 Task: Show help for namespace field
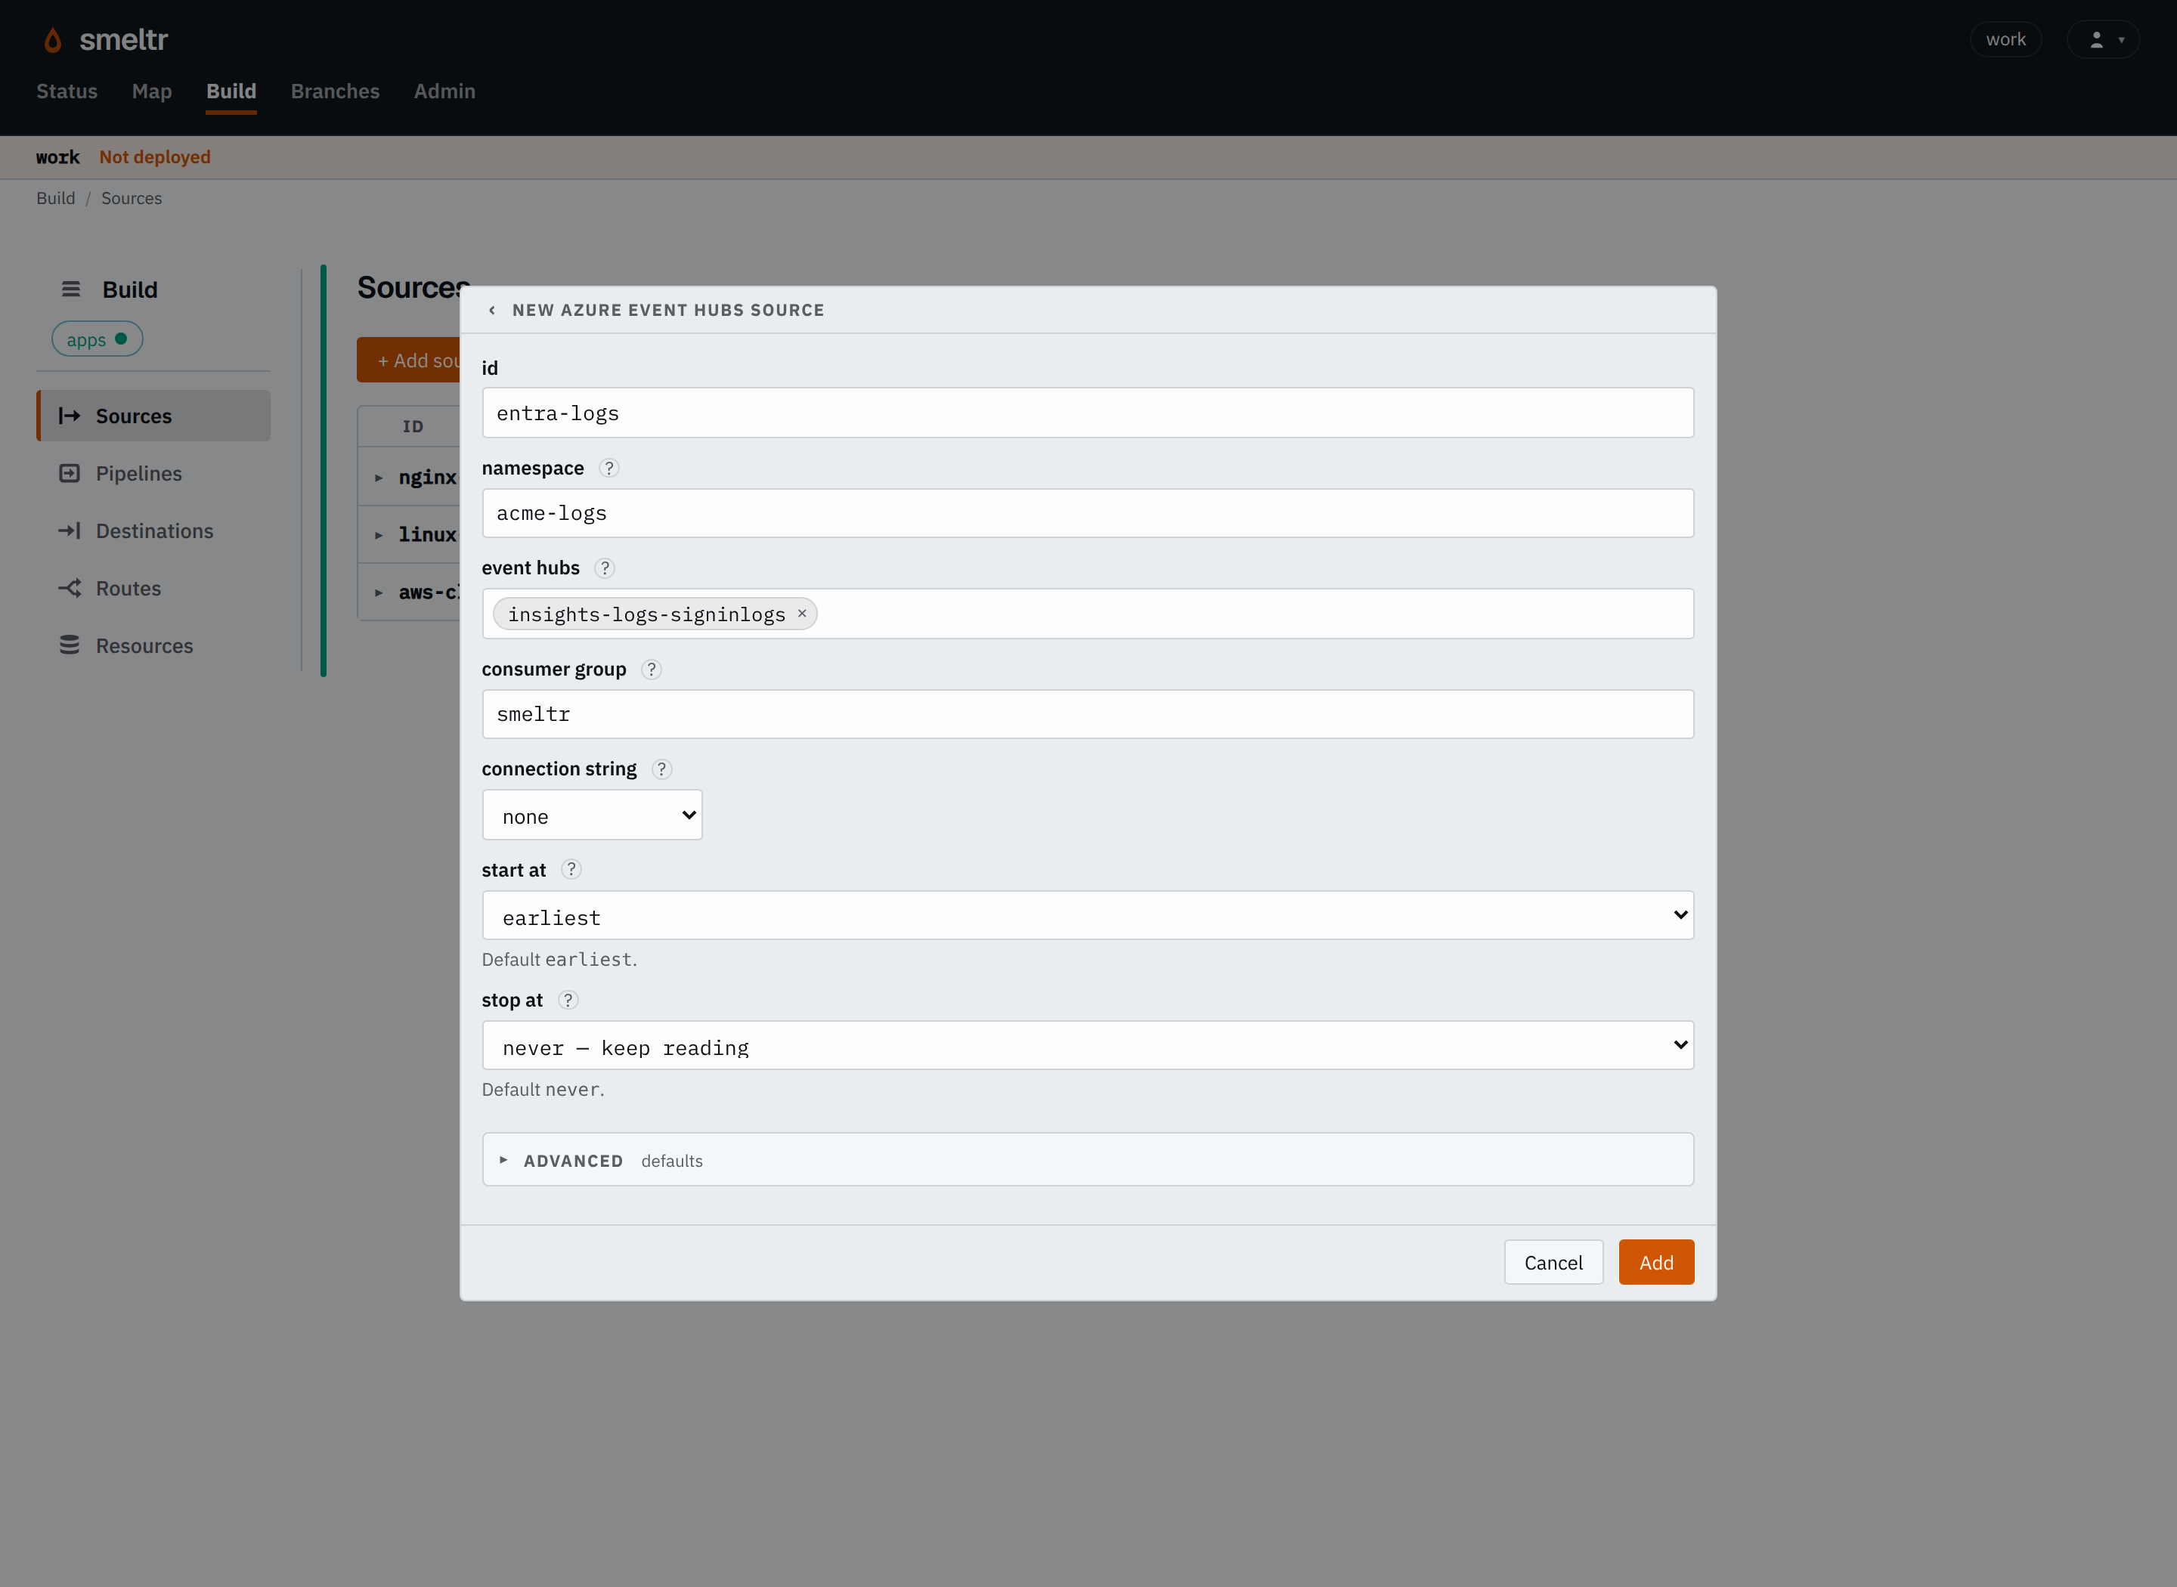click(609, 468)
